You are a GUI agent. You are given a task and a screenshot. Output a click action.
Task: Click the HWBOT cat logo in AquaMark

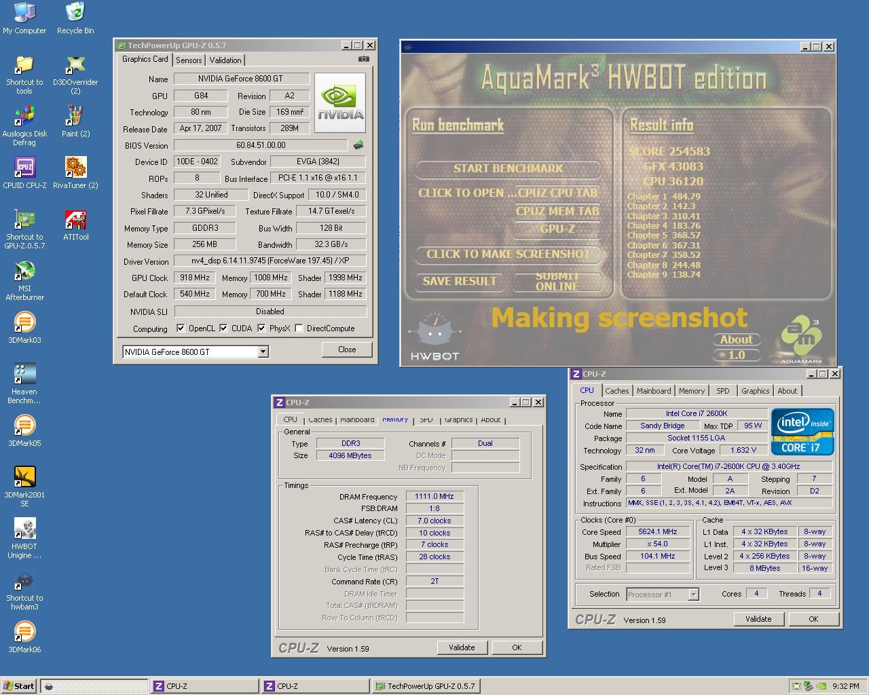pyautogui.click(x=435, y=336)
